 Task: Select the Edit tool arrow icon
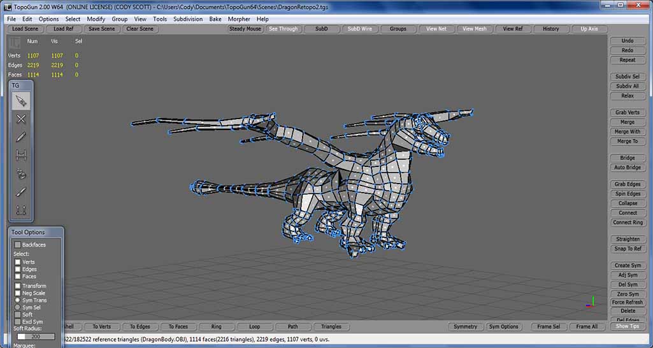21,101
